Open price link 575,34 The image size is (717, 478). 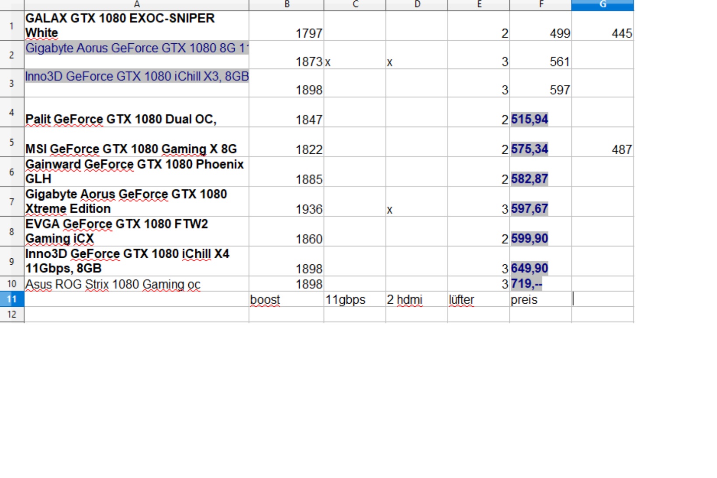(x=529, y=149)
